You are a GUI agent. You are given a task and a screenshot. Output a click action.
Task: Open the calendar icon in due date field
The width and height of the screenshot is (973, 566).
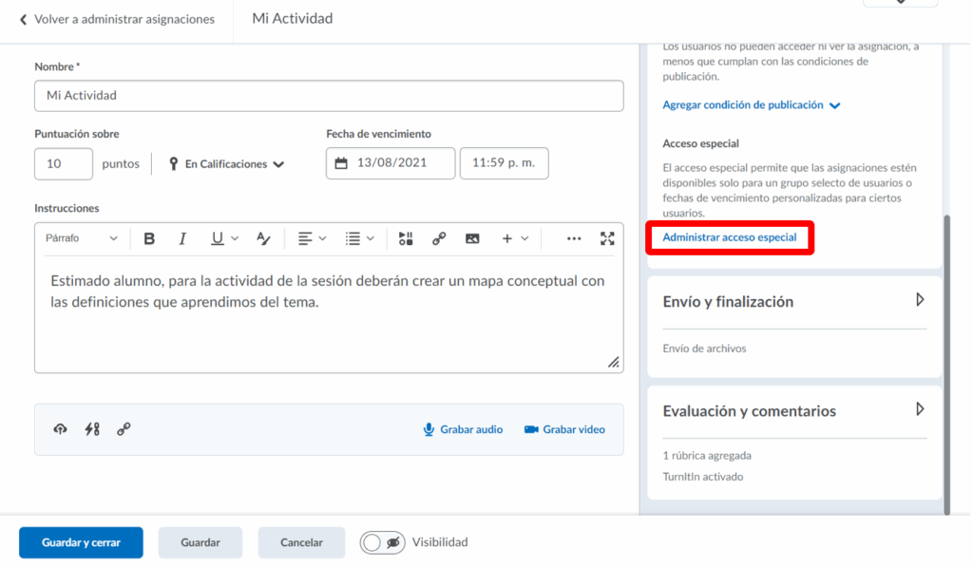341,163
